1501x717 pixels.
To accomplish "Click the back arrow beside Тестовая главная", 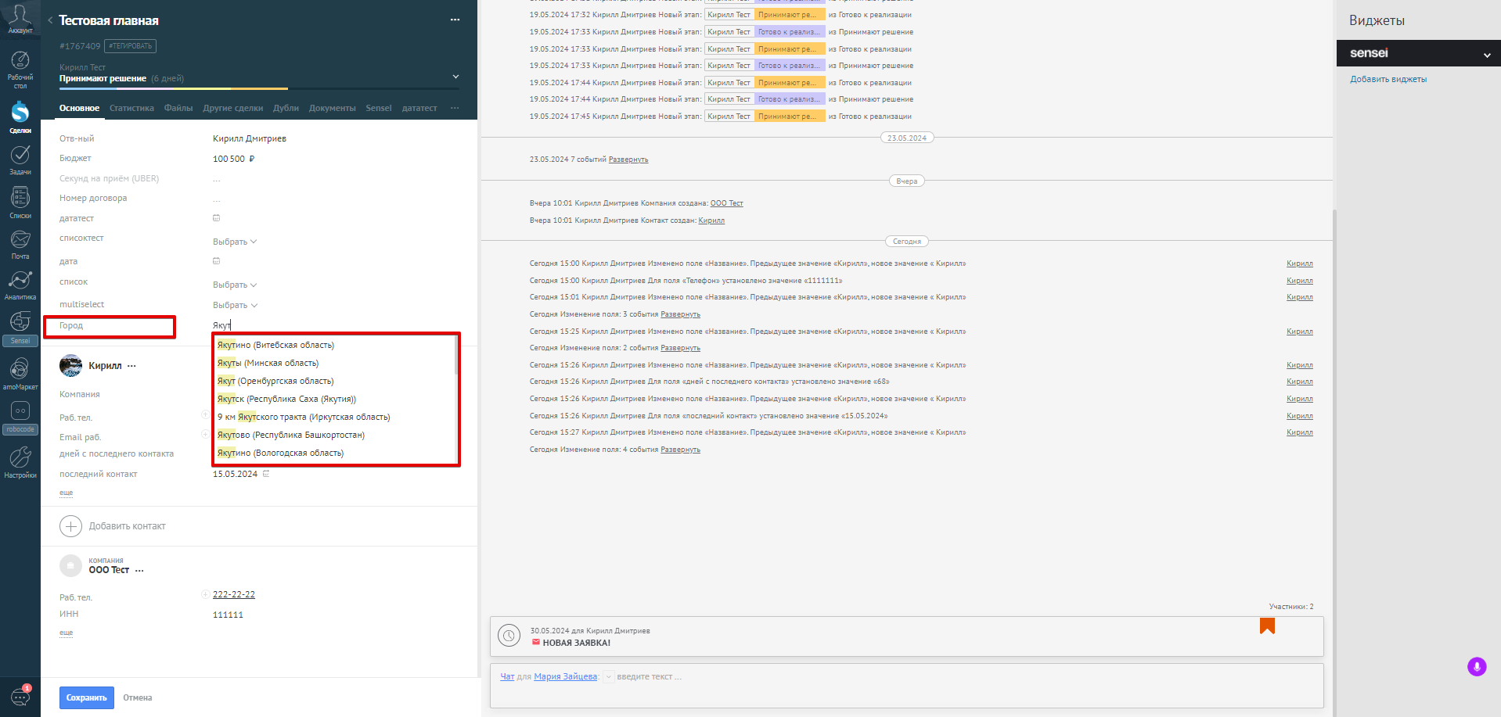I will [x=50, y=20].
